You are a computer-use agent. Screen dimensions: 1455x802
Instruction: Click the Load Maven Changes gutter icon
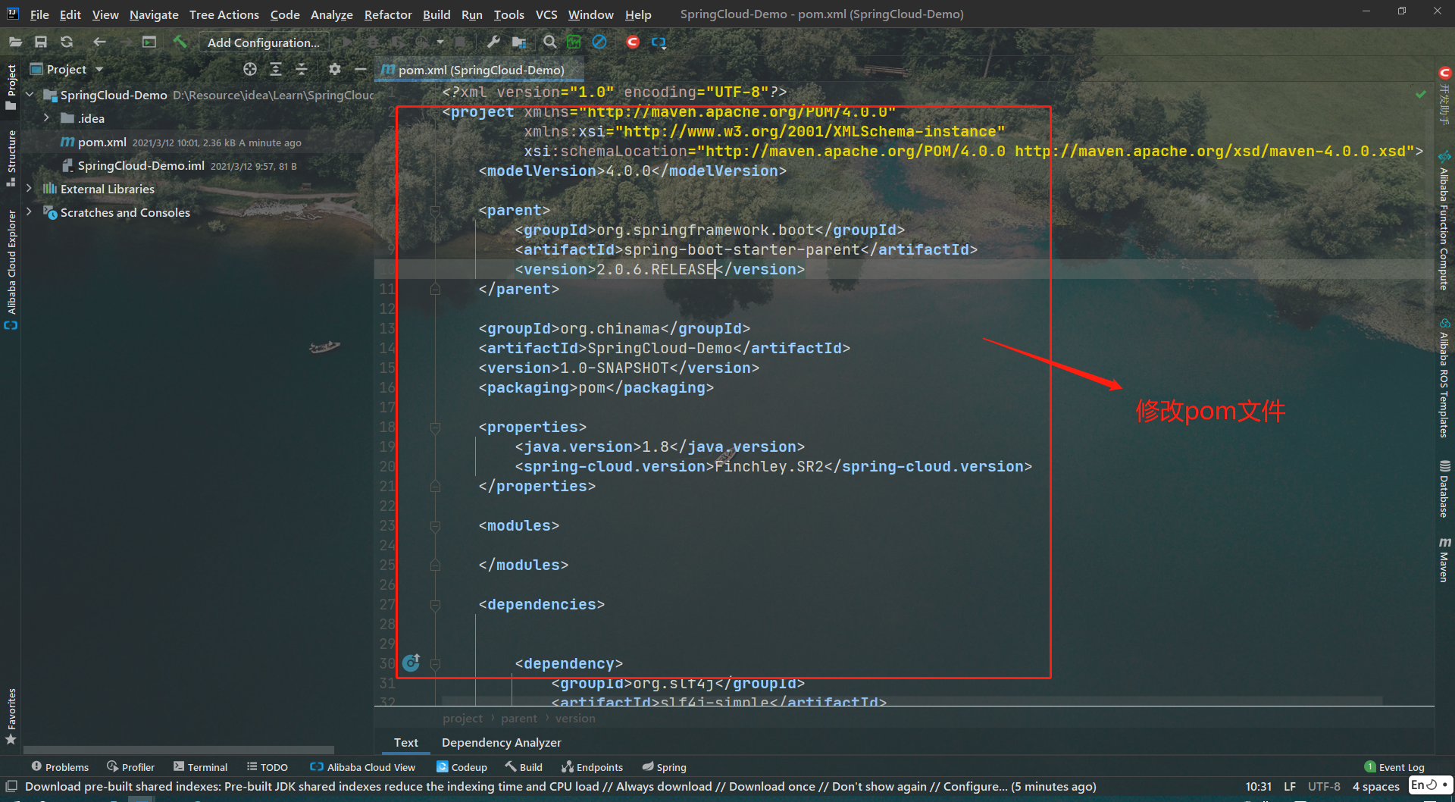[411, 663]
